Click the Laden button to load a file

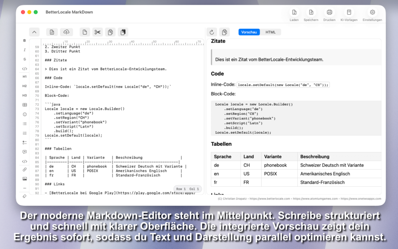(294, 14)
